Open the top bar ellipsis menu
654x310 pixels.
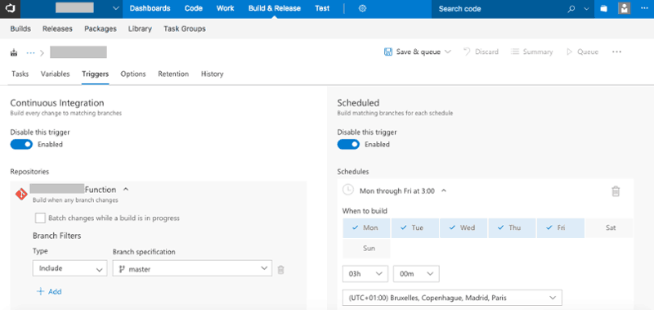pos(644,9)
